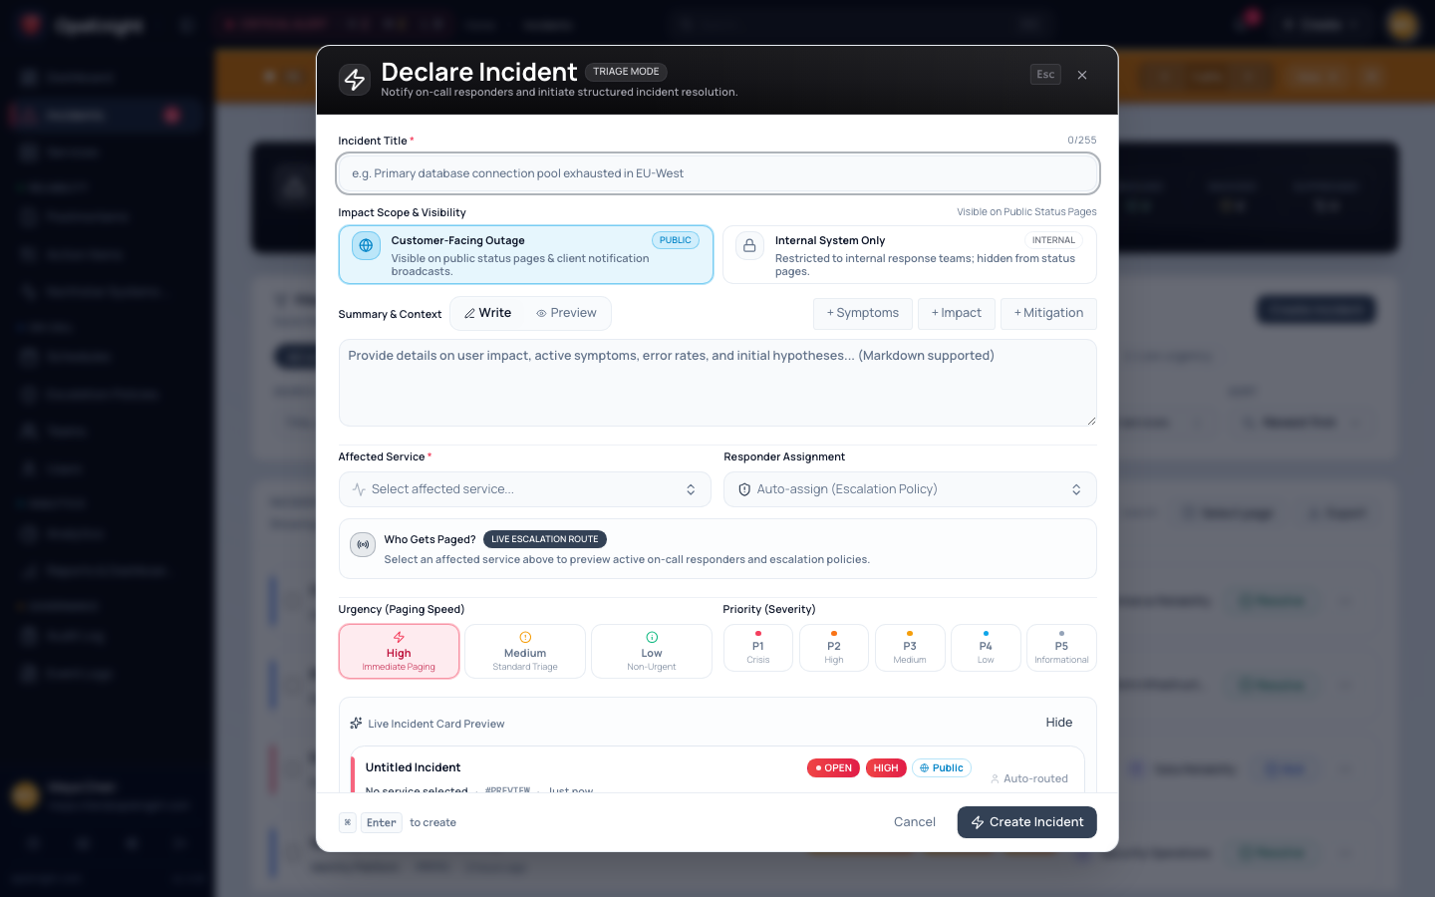Click the Esc key hint button
Viewport: 1435px width, 897px height.
[x=1045, y=75]
